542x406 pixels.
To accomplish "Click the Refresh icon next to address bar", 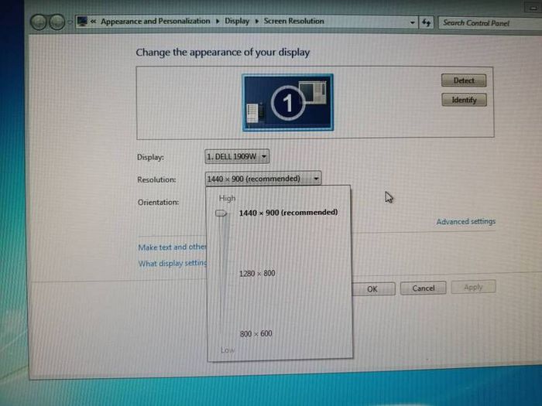I will coord(426,22).
